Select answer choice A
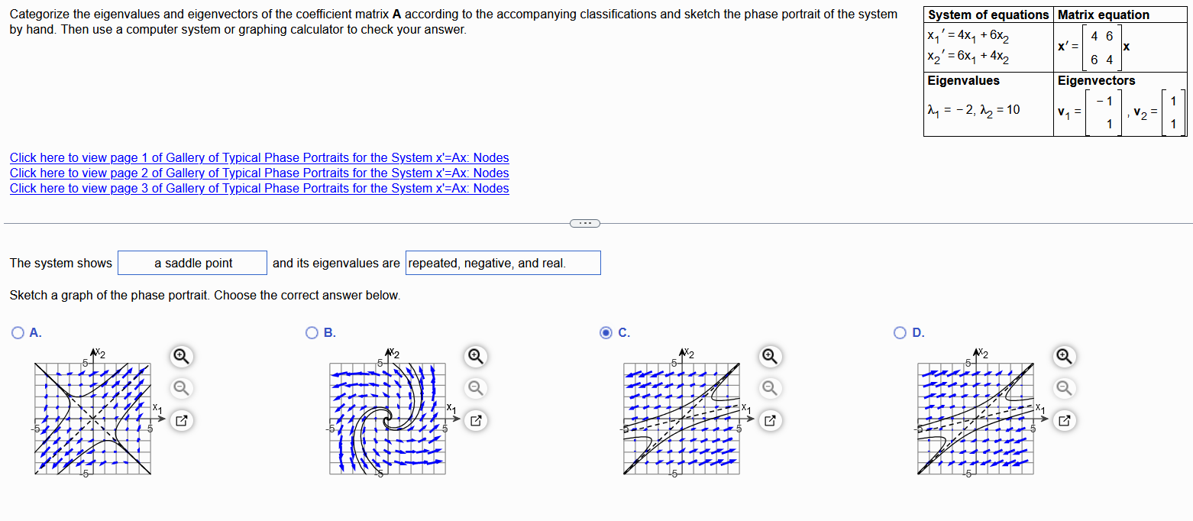The image size is (1193, 521). click(x=17, y=332)
